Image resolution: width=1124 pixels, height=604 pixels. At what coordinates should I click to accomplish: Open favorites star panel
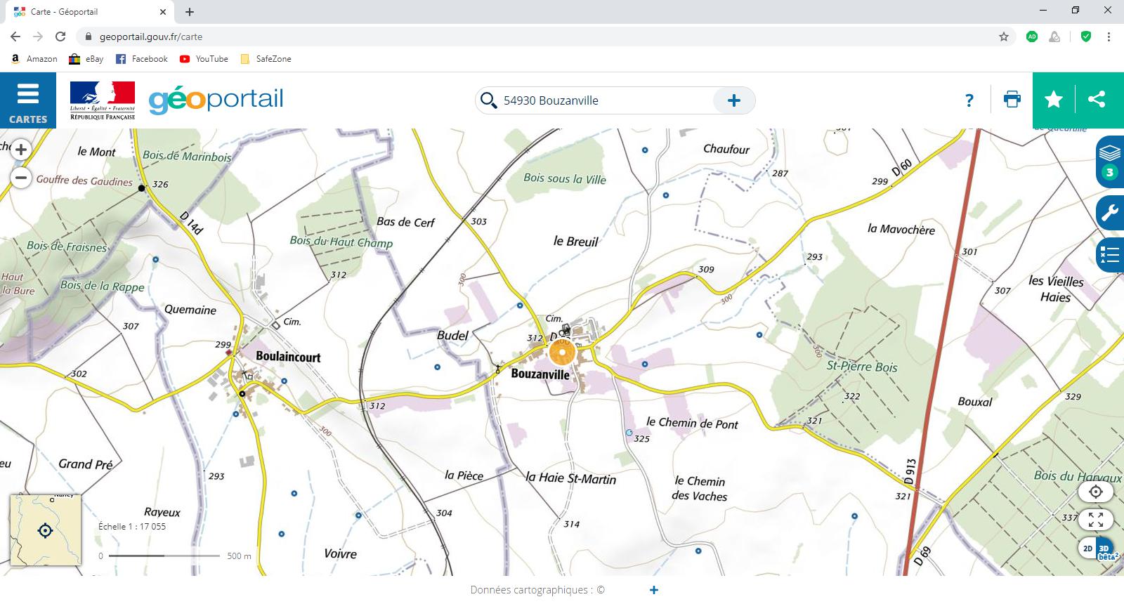pos(1054,100)
